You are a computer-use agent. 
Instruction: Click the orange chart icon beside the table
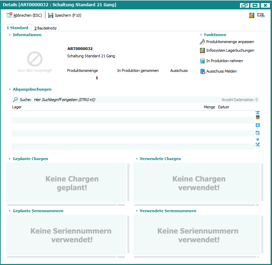pos(258,117)
